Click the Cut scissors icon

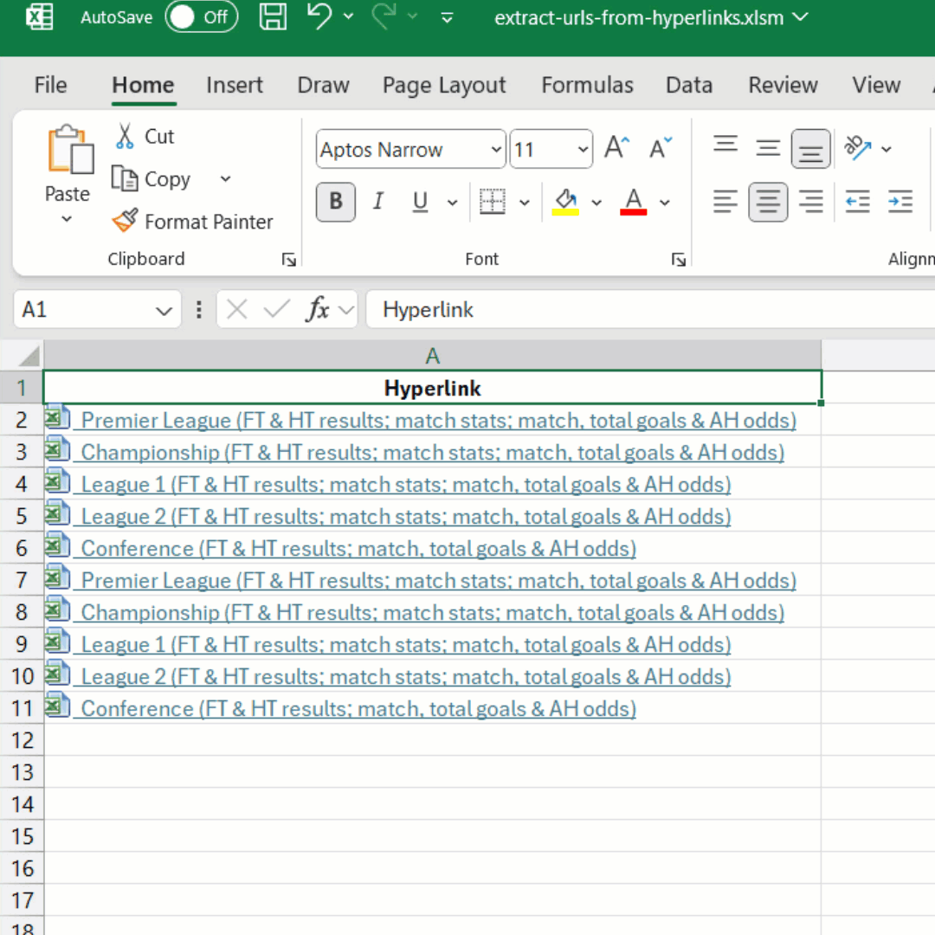126,137
